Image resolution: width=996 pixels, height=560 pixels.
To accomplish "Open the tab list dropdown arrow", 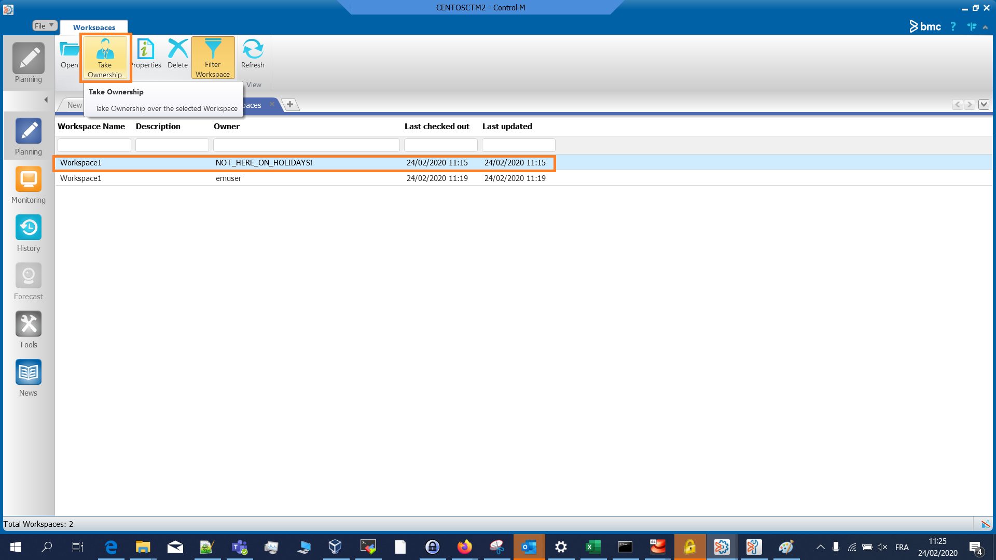I will [984, 105].
